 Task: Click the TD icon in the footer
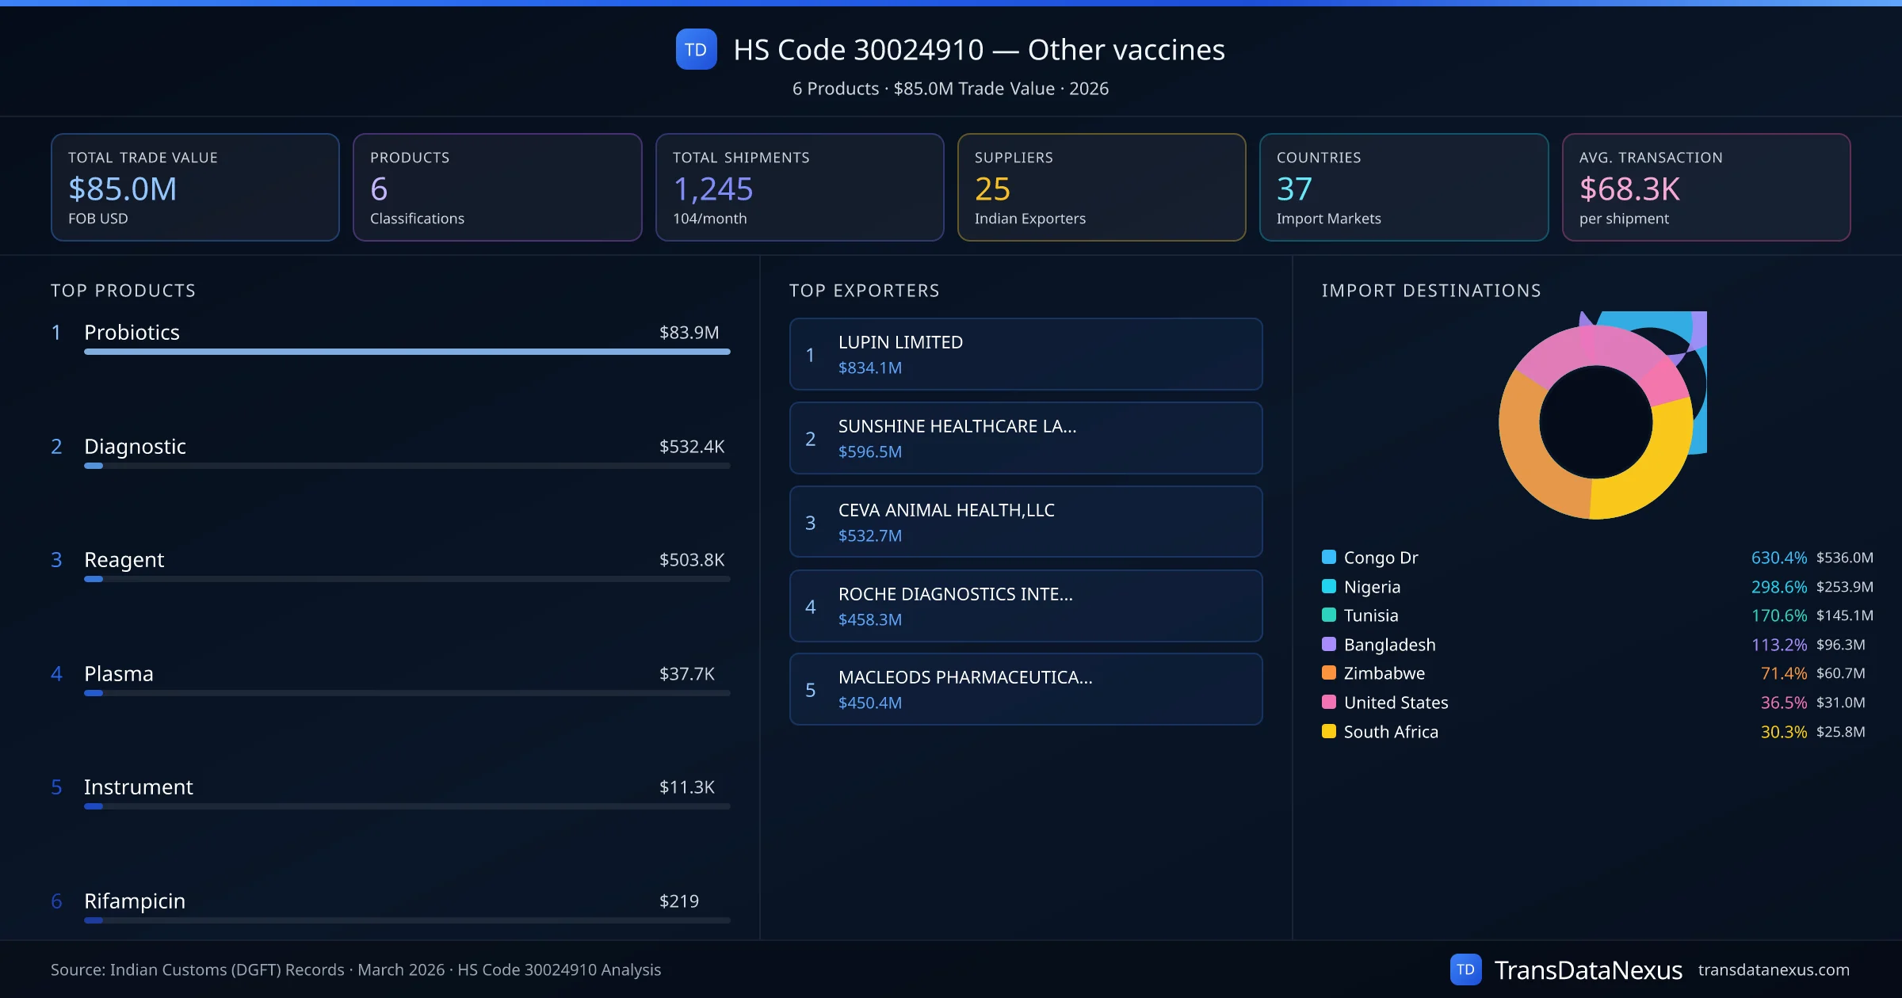pyautogui.click(x=1467, y=969)
